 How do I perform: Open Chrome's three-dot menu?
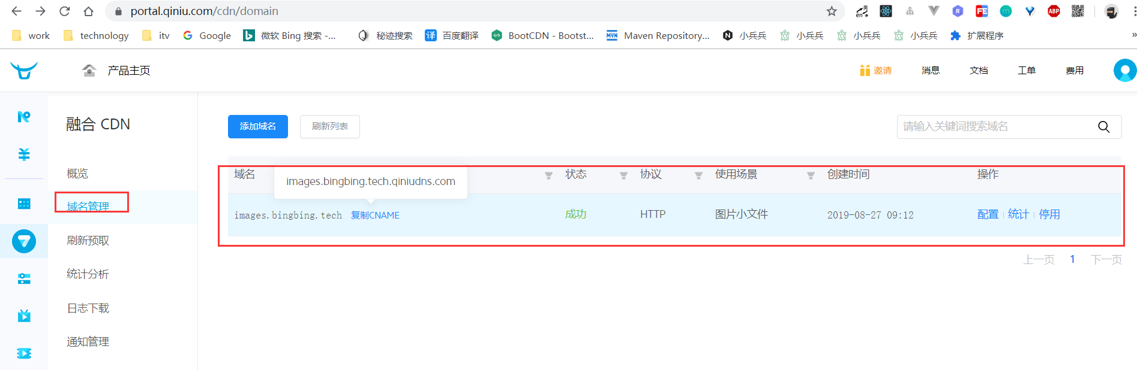(1134, 11)
